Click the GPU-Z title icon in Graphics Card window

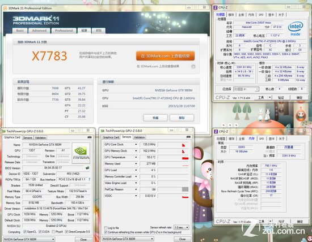pyautogui.click(x=3, y=131)
